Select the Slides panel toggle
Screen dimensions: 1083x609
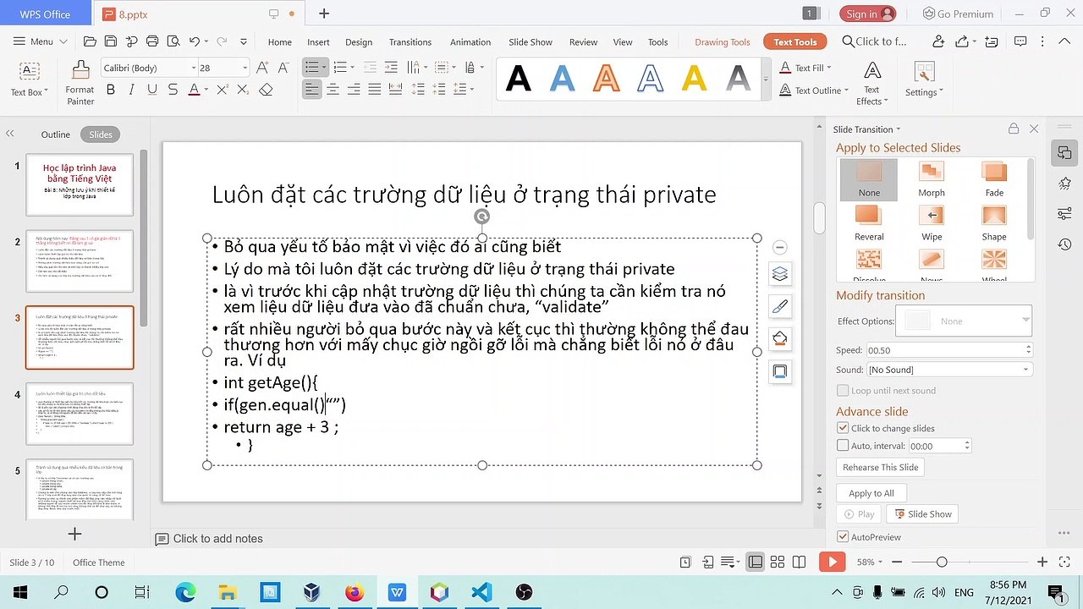click(101, 134)
